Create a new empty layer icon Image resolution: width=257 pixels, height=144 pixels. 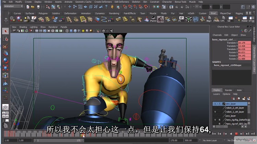tap(244, 99)
